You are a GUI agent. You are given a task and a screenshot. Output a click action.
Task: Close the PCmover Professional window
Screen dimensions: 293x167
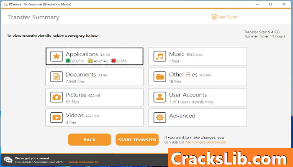click(284, 4)
